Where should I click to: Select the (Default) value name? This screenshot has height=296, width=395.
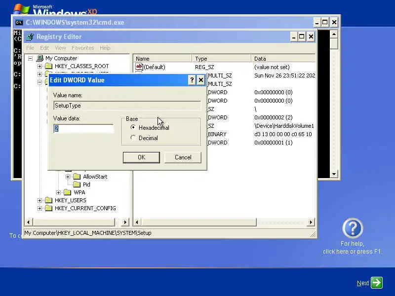pos(155,67)
